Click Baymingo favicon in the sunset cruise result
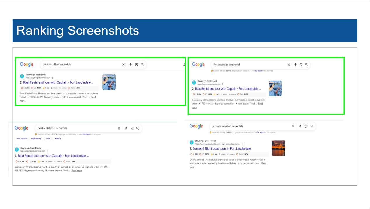Screen dimensions: 370x209 click(x=192, y=142)
